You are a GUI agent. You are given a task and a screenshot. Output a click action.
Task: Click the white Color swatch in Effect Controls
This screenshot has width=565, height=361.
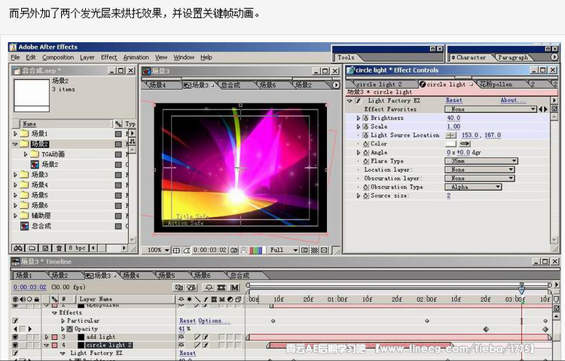(450, 143)
